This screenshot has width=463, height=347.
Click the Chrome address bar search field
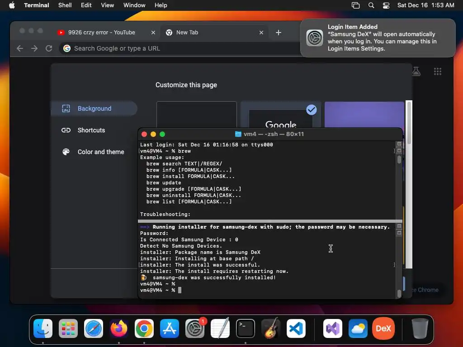(x=180, y=48)
